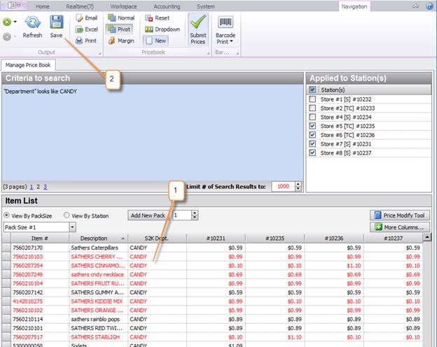
Task: Open the Accounting ribbon tab
Action: 167,6
